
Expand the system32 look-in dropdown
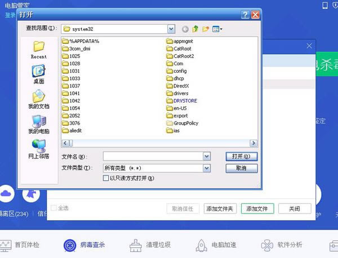171,29
